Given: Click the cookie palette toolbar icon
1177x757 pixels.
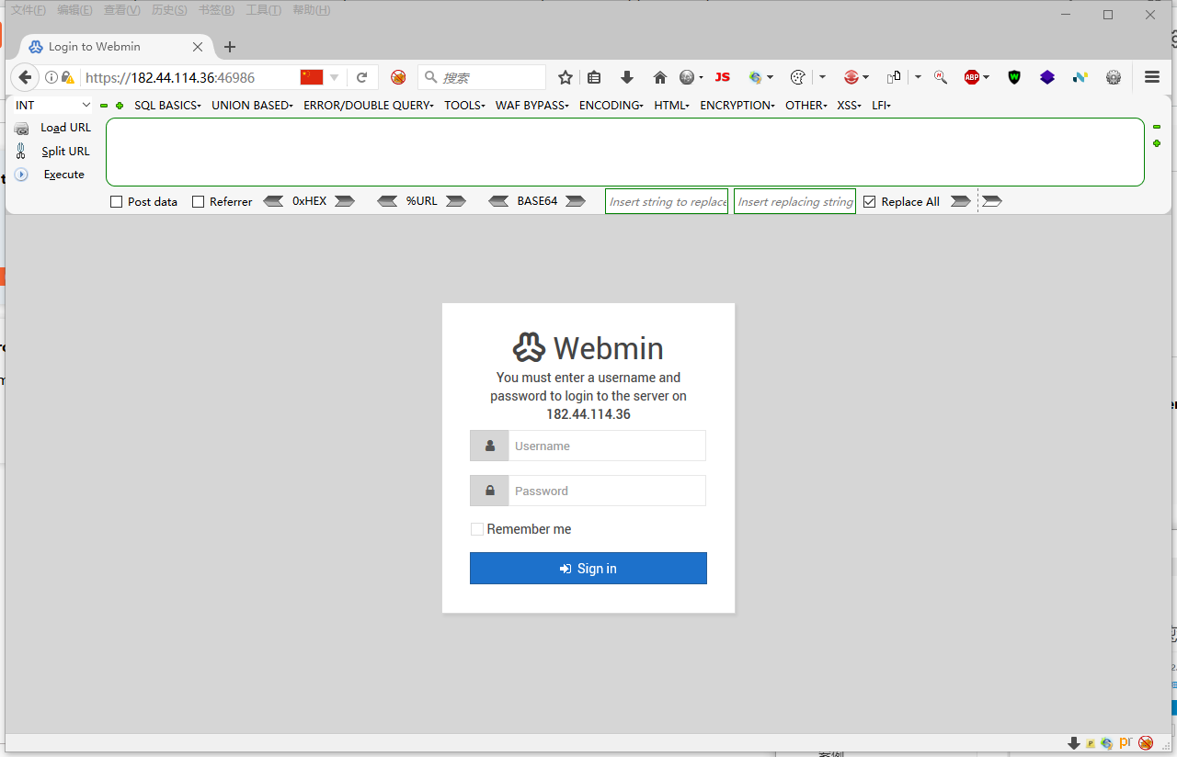Looking at the screenshot, I should pyautogui.click(x=798, y=77).
